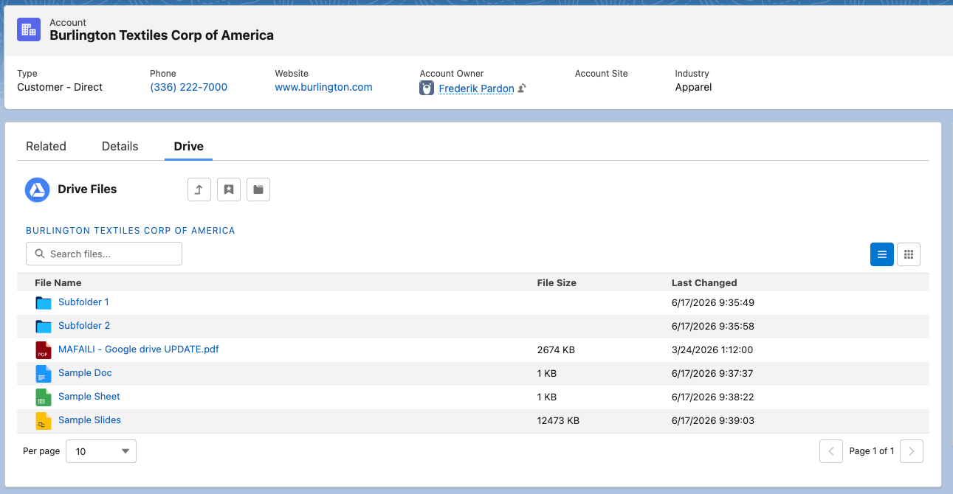Screen dimensions: 953x494
Task: Click the 2674 KB file size cell
Action: click(x=556, y=350)
